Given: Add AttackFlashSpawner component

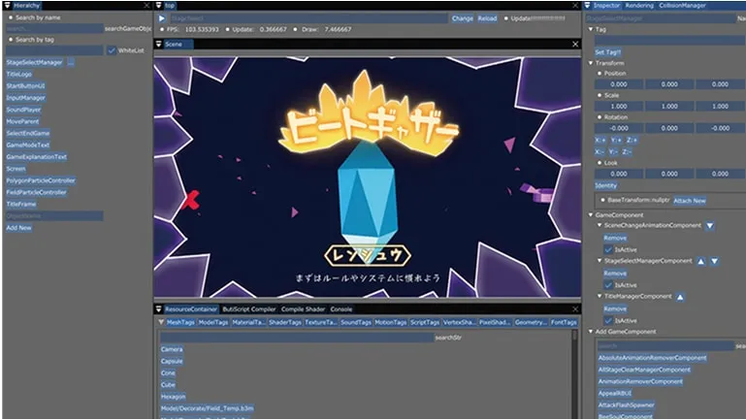Looking at the screenshot, I should 626,405.
